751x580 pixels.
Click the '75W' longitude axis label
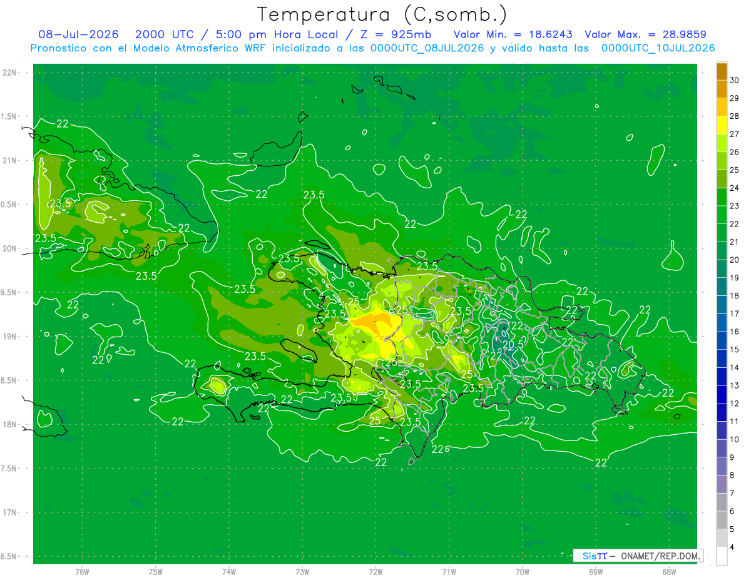point(156,572)
